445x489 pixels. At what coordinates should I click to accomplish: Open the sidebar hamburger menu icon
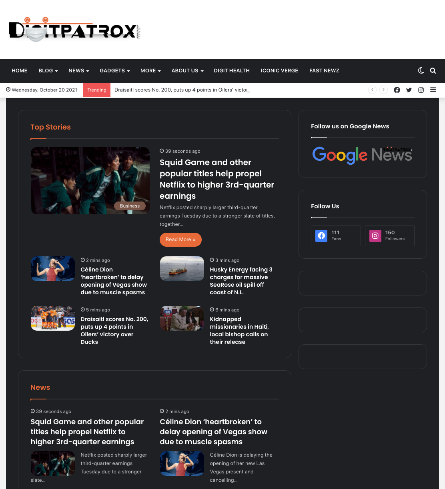pos(433,90)
